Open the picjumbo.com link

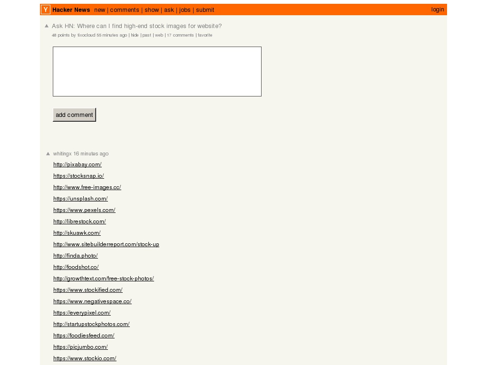(80, 347)
